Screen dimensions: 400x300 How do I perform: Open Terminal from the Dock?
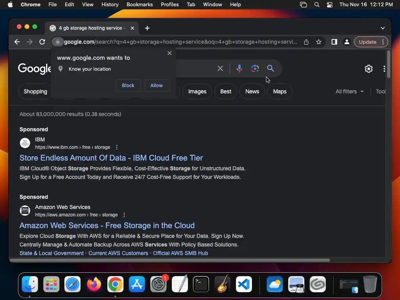point(201,284)
